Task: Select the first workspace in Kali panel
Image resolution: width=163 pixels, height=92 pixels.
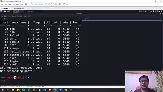Action: [x=16, y=11]
